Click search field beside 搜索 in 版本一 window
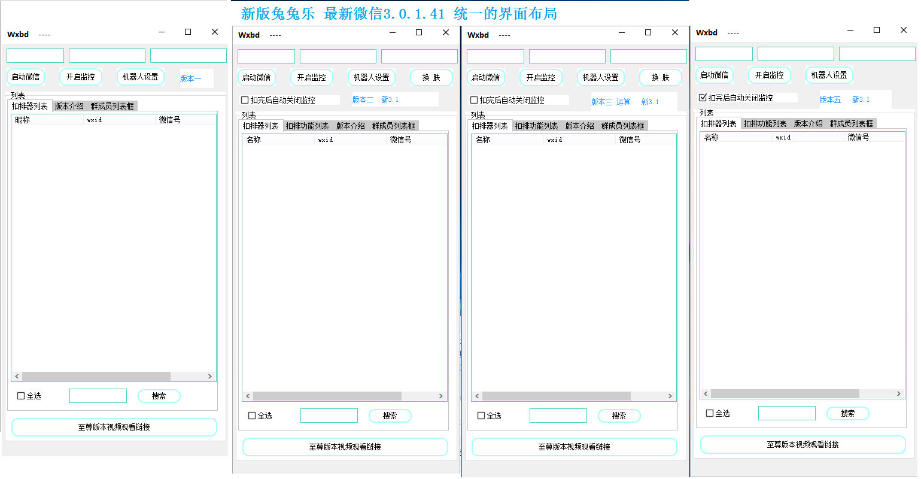 [98, 396]
